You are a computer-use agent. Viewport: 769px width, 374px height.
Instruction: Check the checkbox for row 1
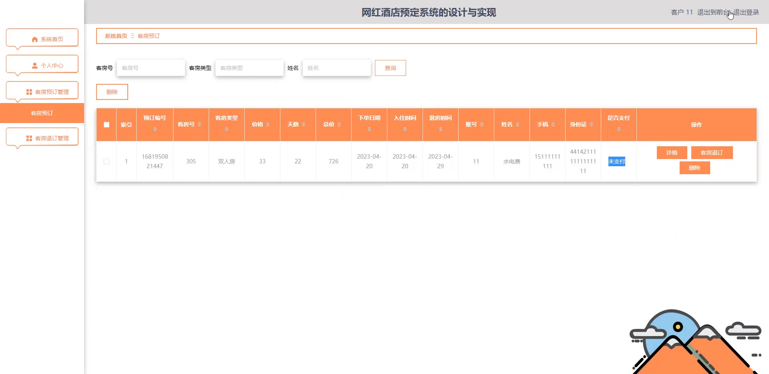coord(107,161)
